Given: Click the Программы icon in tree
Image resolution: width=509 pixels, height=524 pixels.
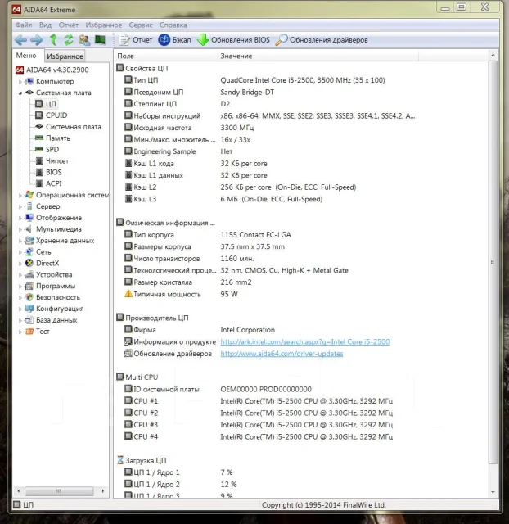Looking at the screenshot, I should [x=29, y=286].
